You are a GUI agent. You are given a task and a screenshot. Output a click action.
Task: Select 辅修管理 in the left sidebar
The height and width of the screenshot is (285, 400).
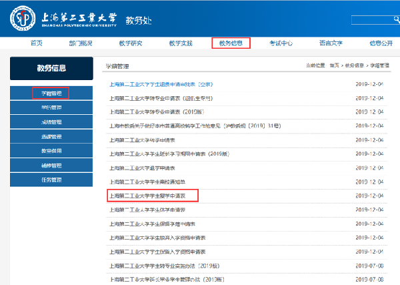point(51,166)
